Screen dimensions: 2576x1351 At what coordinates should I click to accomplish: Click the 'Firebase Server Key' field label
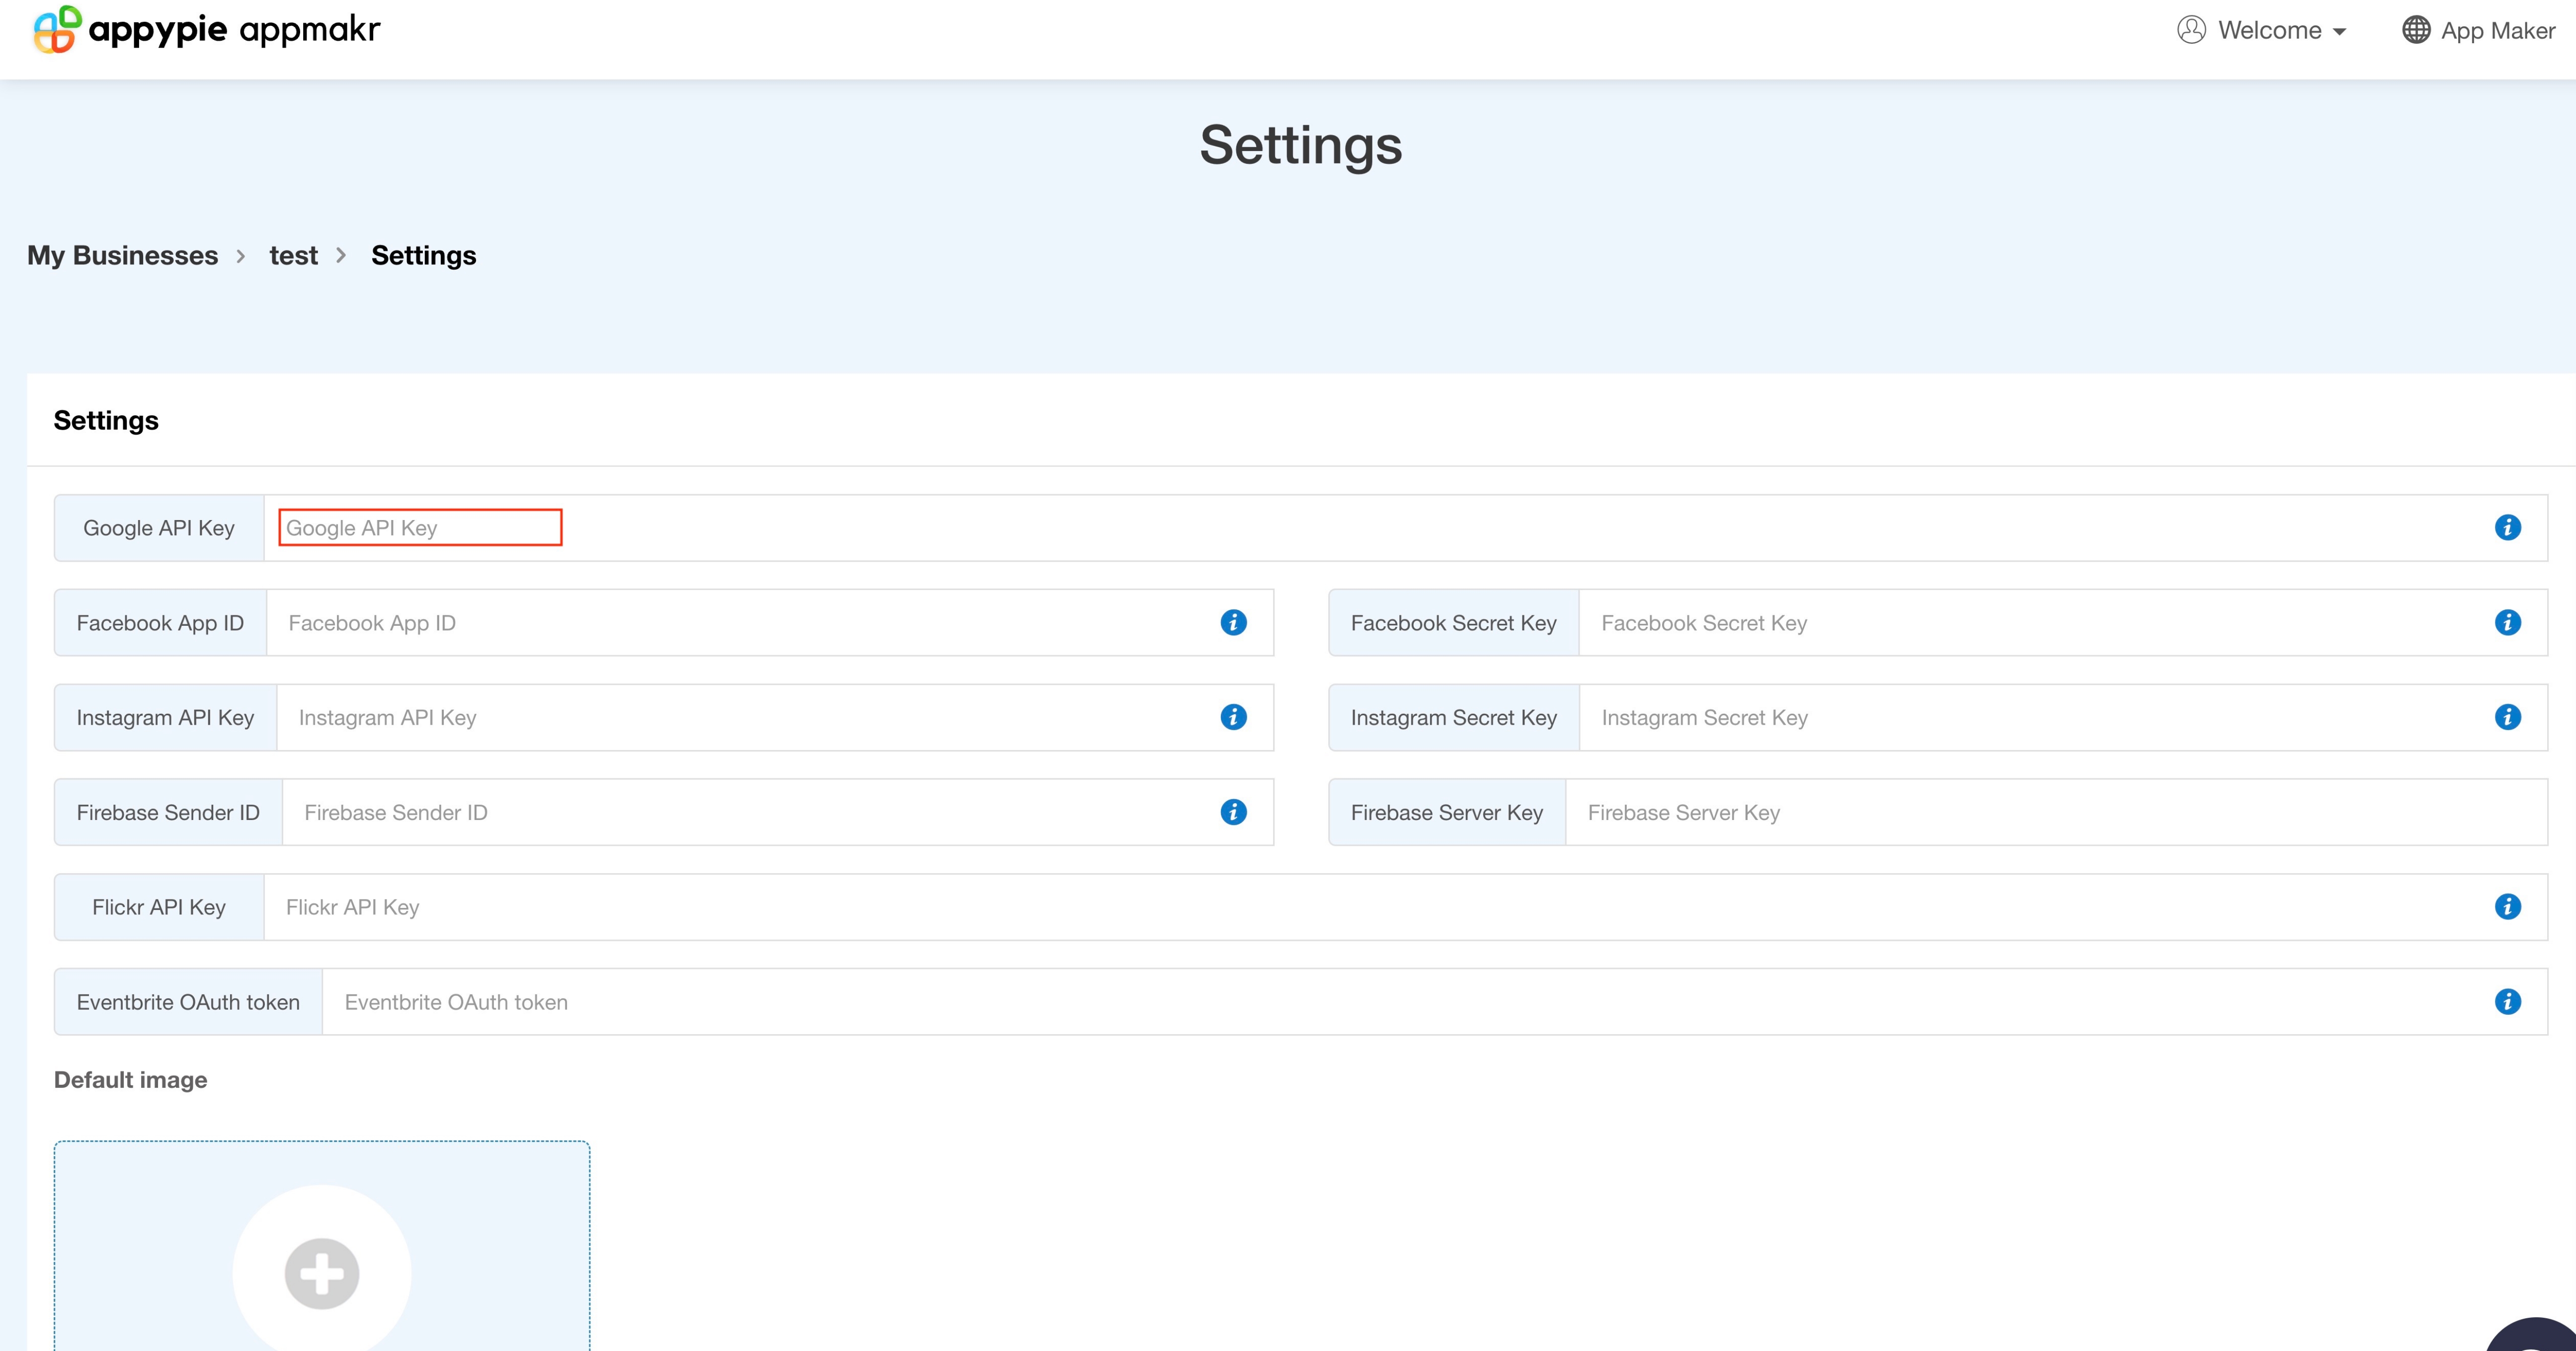(x=1446, y=813)
